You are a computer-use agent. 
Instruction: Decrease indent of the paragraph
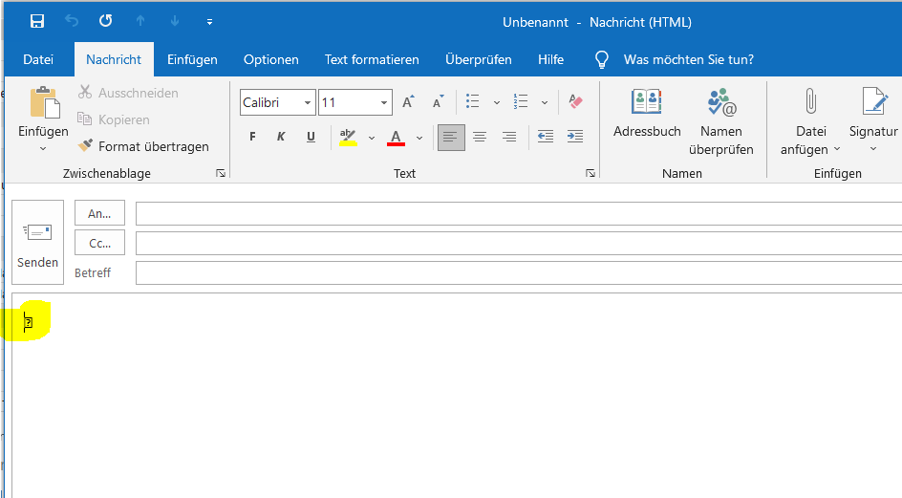(x=546, y=137)
